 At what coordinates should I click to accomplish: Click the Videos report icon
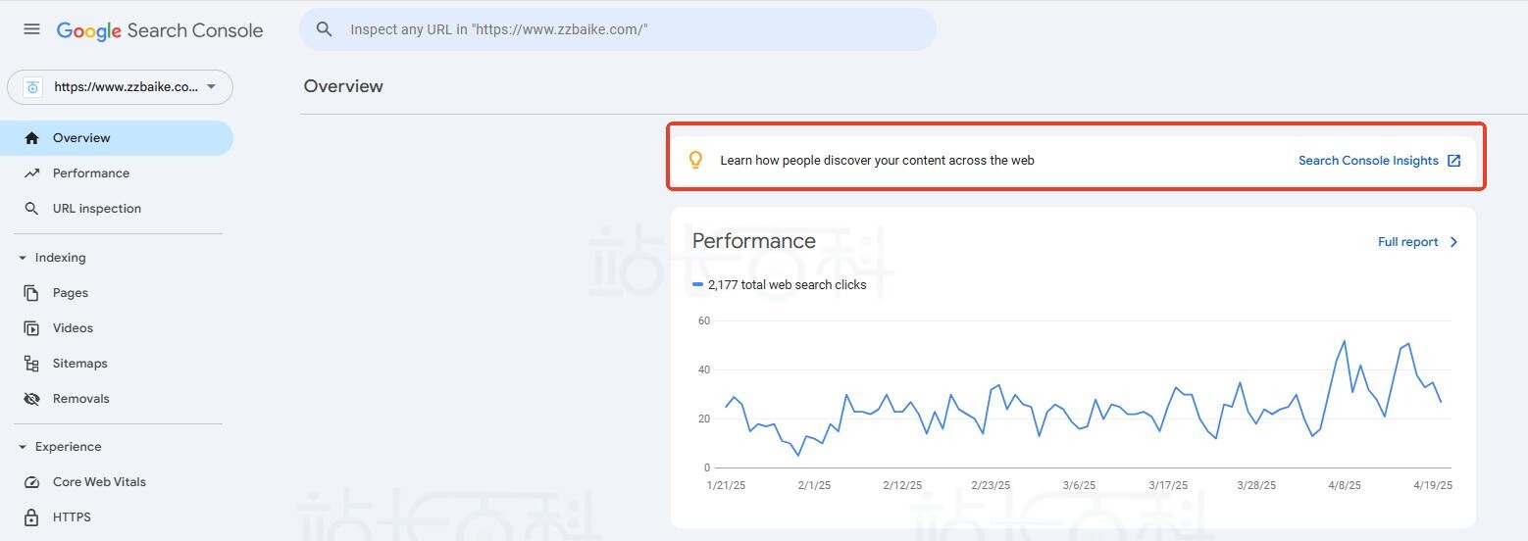pyautogui.click(x=32, y=328)
